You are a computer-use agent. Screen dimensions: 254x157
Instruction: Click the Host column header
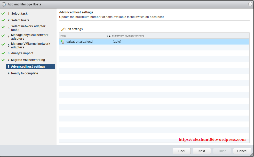[x=85, y=36]
